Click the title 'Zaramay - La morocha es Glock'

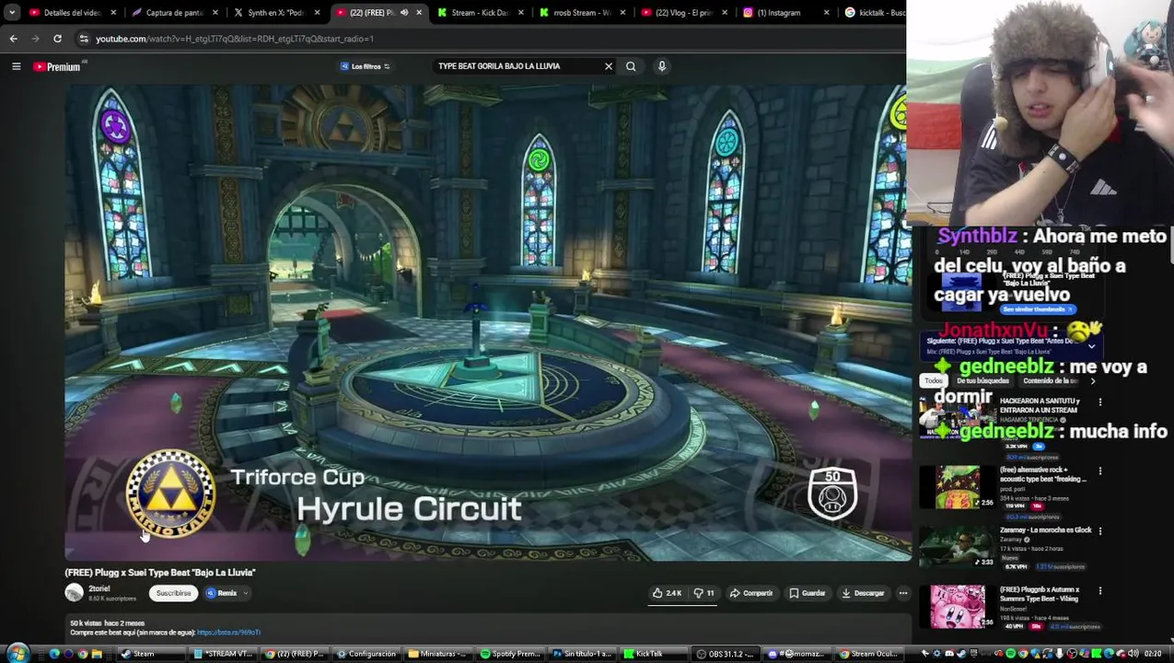pyautogui.click(x=1045, y=530)
